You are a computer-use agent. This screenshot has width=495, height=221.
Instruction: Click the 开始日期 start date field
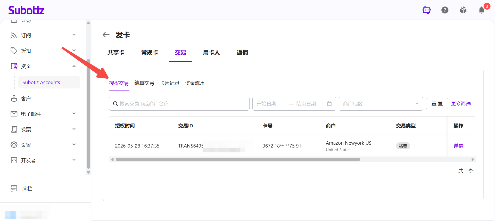tap(267, 104)
